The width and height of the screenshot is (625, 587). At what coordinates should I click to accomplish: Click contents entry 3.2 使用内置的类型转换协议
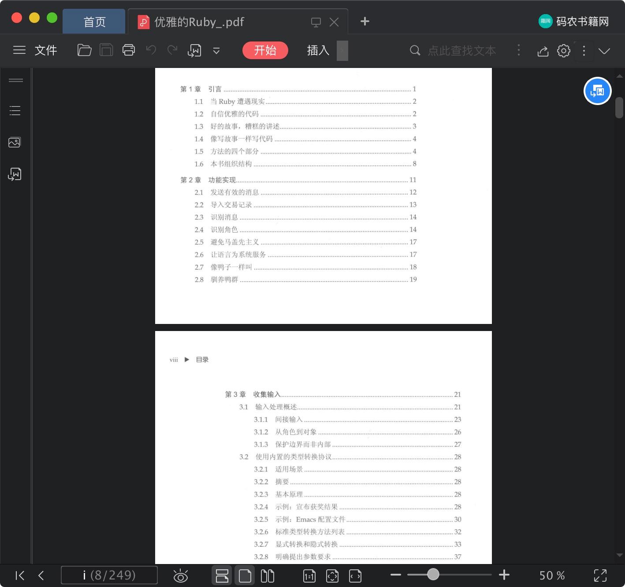(x=350, y=457)
